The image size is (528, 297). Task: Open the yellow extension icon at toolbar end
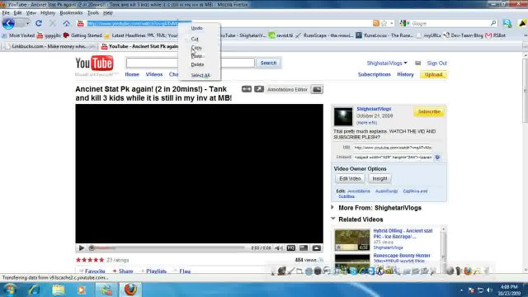point(522,23)
